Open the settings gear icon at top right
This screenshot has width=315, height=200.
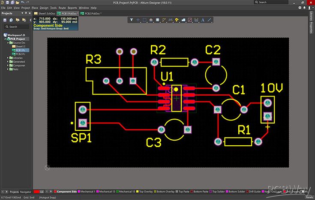click(x=300, y=8)
